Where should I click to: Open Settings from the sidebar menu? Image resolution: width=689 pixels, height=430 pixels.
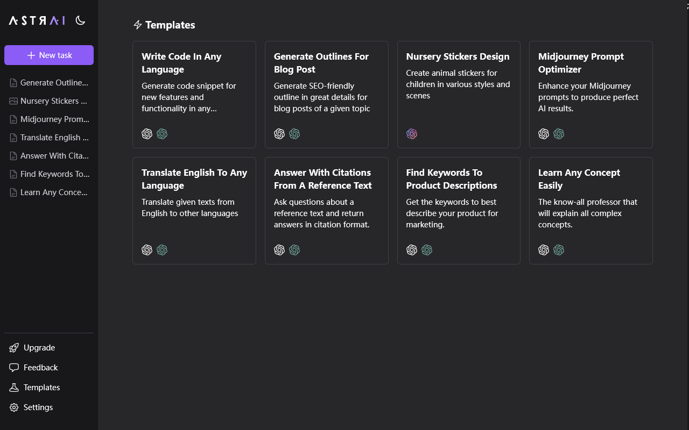pos(38,407)
